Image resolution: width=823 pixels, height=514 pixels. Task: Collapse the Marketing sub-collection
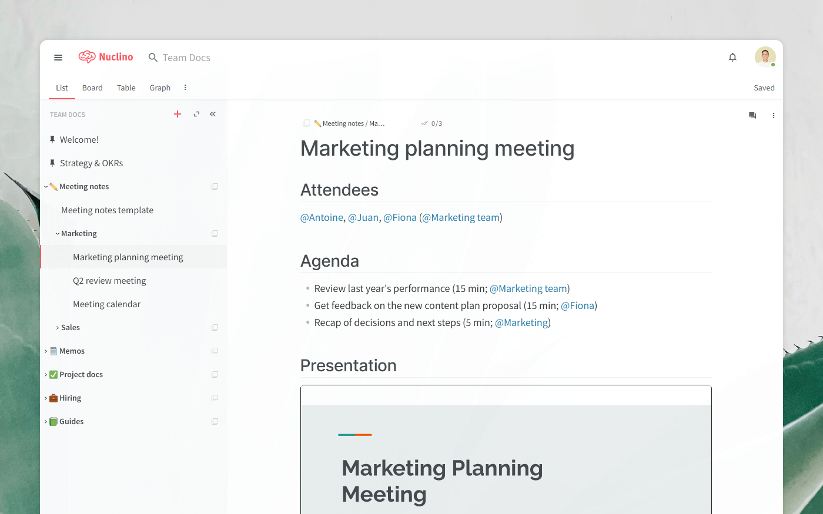58,234
